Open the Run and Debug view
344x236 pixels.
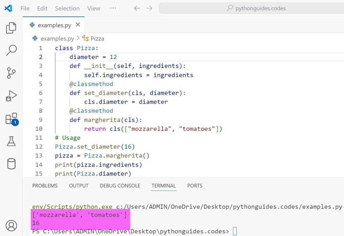pyautogui.click(x=11, y=96)
